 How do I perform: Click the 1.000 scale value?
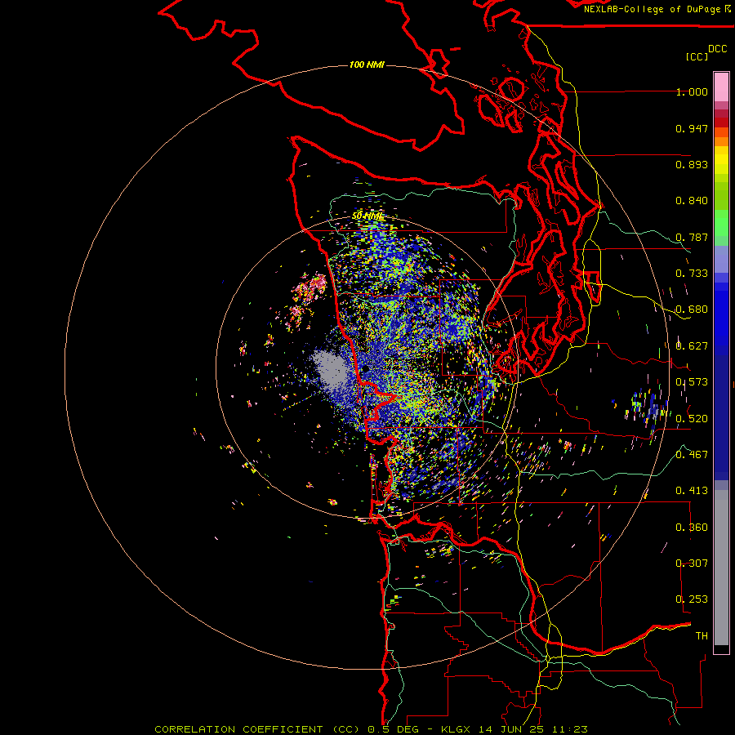tap(692, 91)
